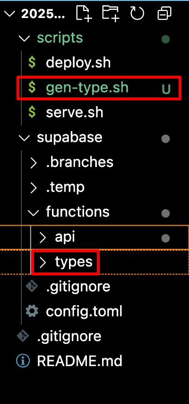Click the shell icon beside serve.sh
The image size is (189, 404).
point(32,112)
